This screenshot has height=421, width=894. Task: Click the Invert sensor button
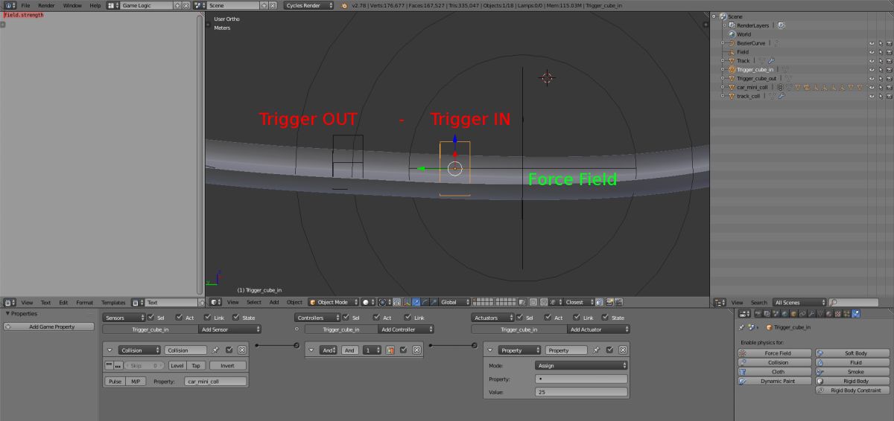227,365
